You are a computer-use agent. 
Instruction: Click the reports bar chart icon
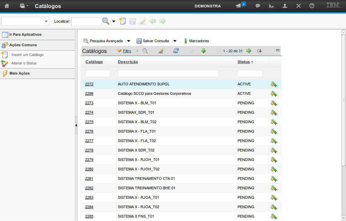tap(271, 6)
